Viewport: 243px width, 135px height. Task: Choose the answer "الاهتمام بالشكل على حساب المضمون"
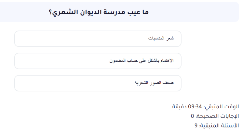pyautogui.click(x=141, y=61)
